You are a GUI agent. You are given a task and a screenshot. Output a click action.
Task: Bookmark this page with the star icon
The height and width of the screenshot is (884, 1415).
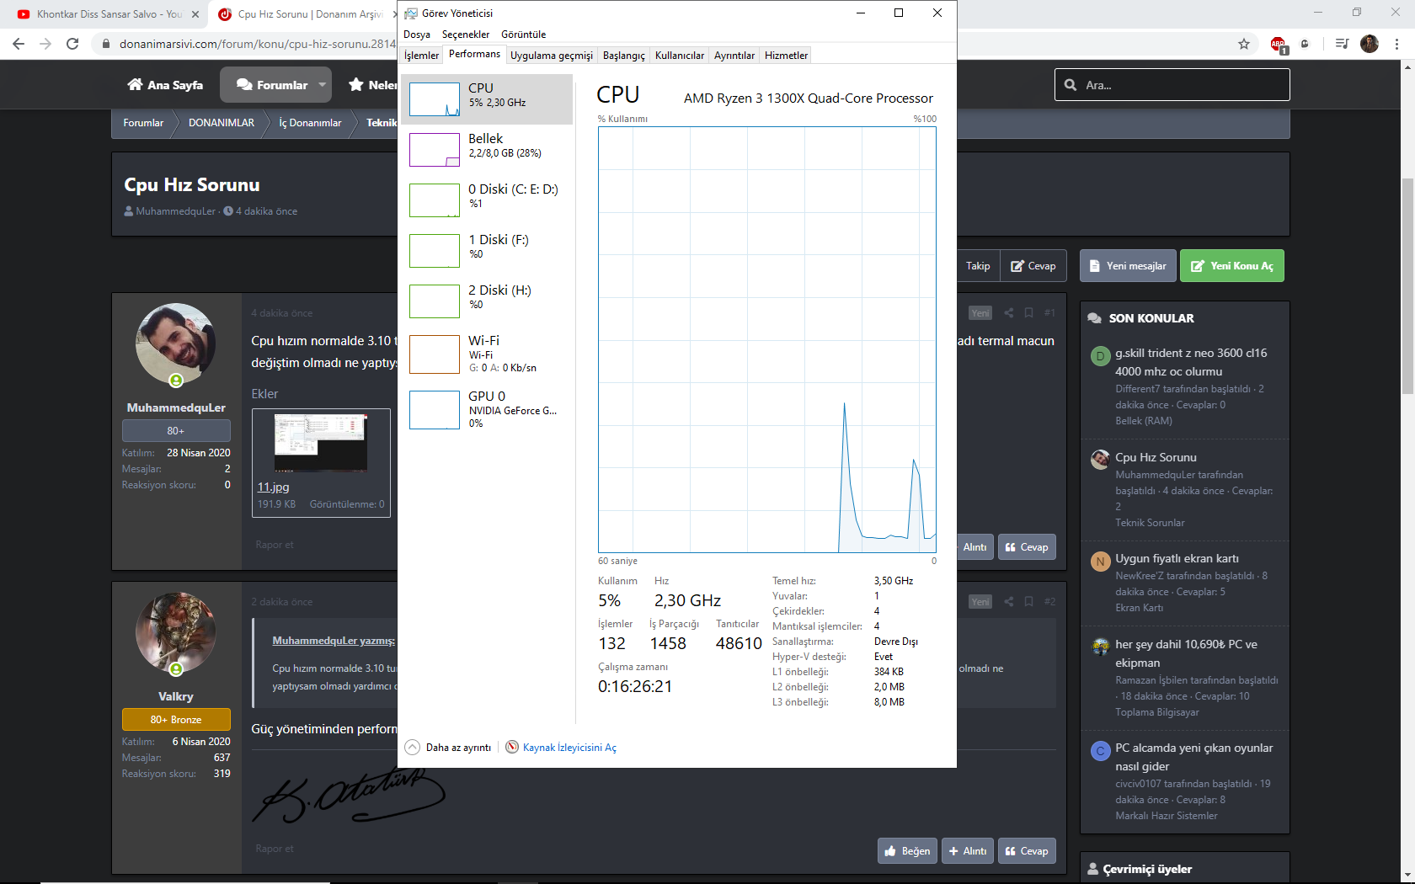coord(1244,44)
